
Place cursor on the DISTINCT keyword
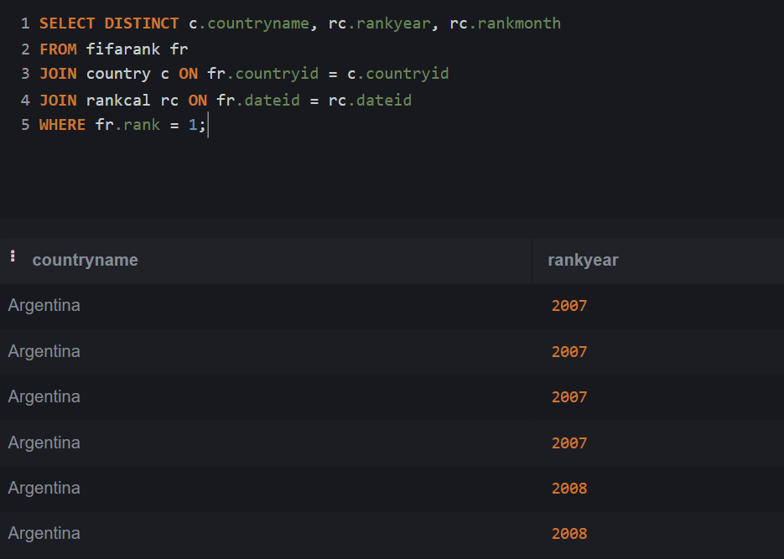(x=142, y=23)
